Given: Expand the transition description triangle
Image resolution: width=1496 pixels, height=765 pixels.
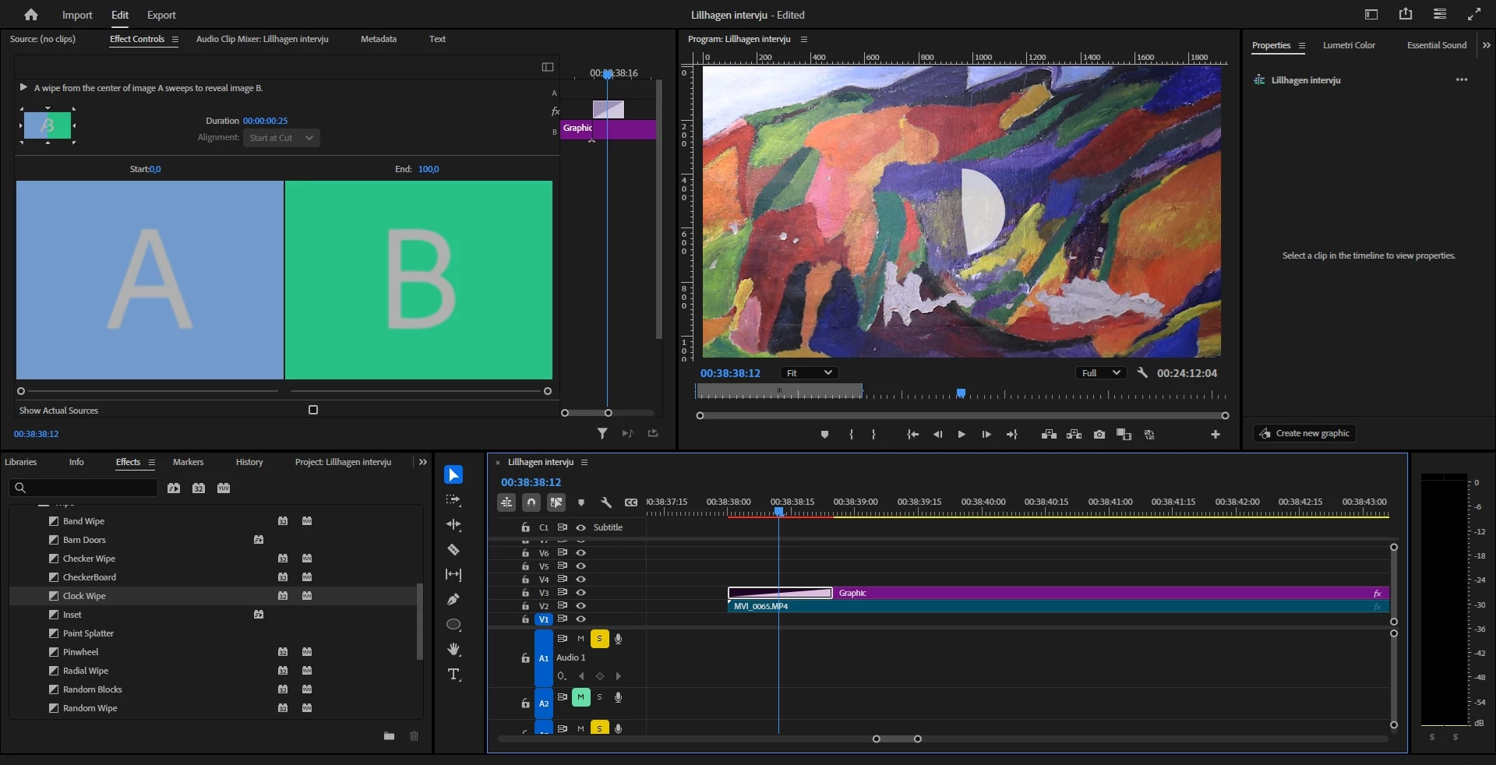Looking at the screenshot, I should (x=23, y=87).
